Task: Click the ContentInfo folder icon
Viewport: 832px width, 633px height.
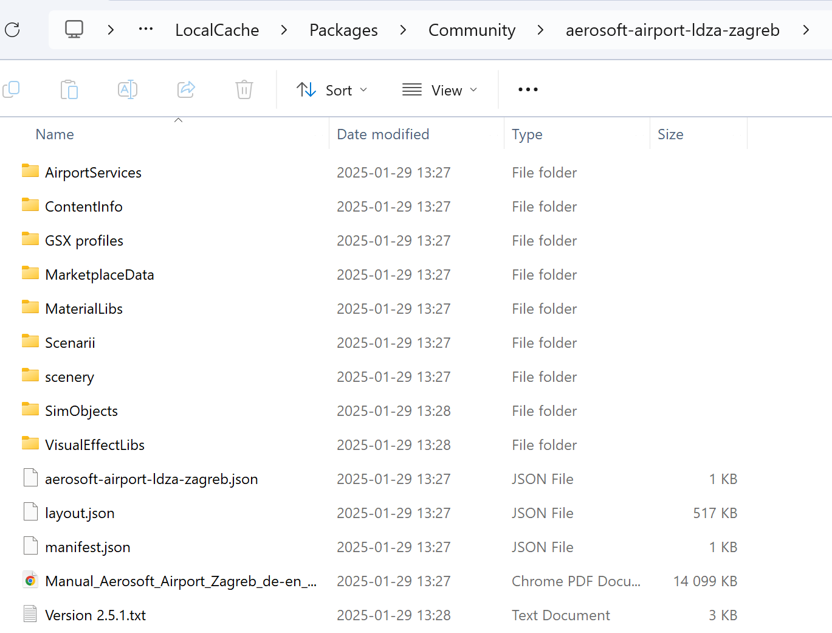Action: coord(30,205)
